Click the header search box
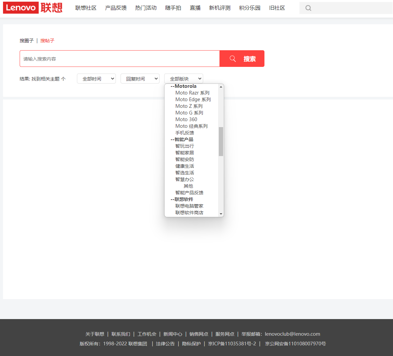 tap(346, 8)
